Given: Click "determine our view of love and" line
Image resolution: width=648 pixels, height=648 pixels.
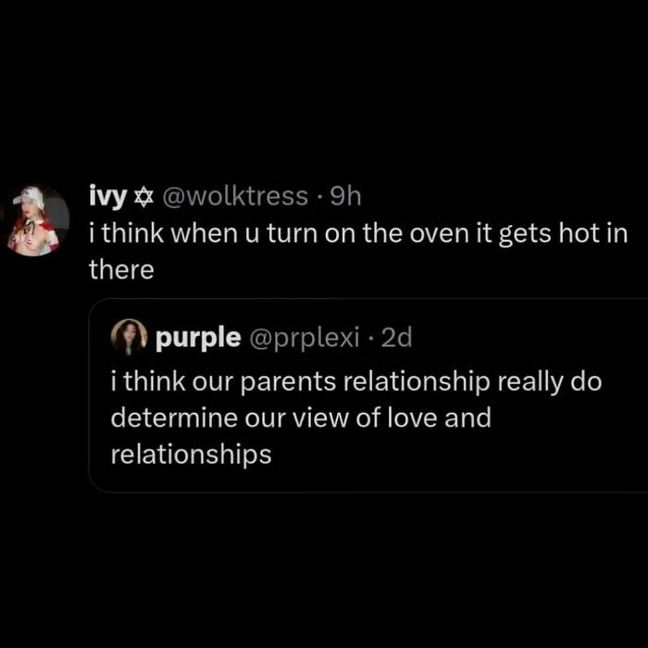Looking at the screenshot, I should click(x=301, y=418).
